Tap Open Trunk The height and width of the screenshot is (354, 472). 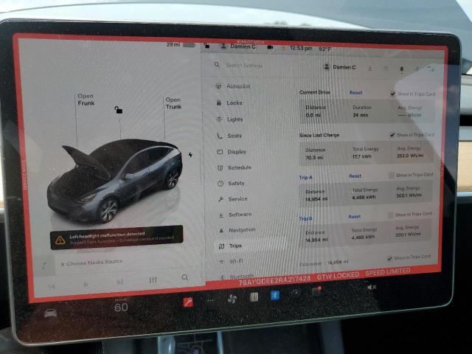click(173, 103)
